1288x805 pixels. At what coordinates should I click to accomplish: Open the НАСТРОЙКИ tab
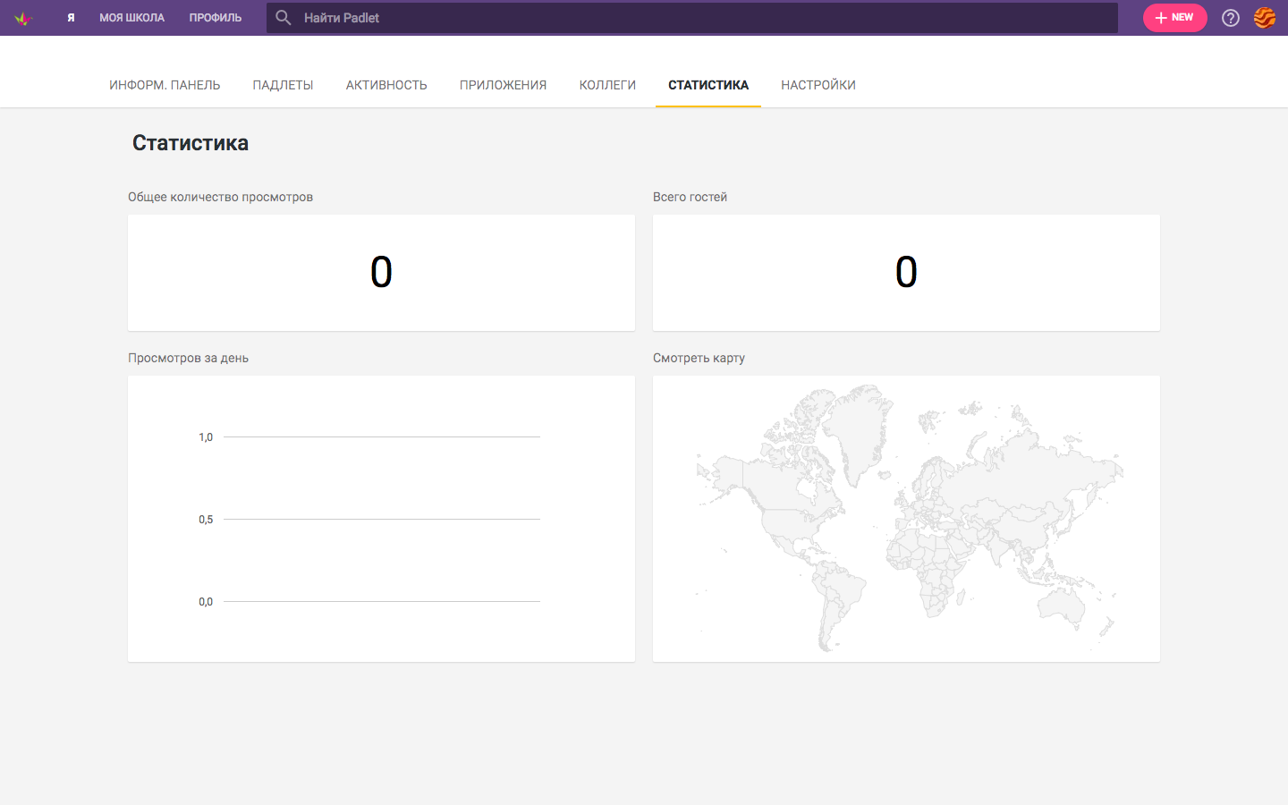point(818,84)
